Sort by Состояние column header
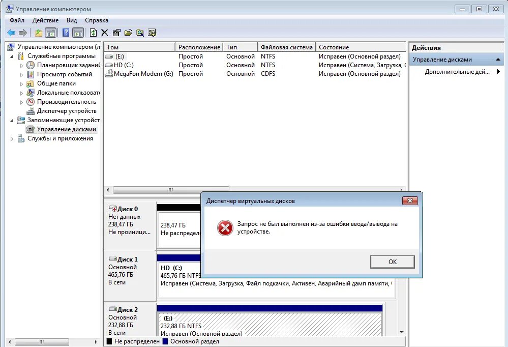 (x=361, y=47)
